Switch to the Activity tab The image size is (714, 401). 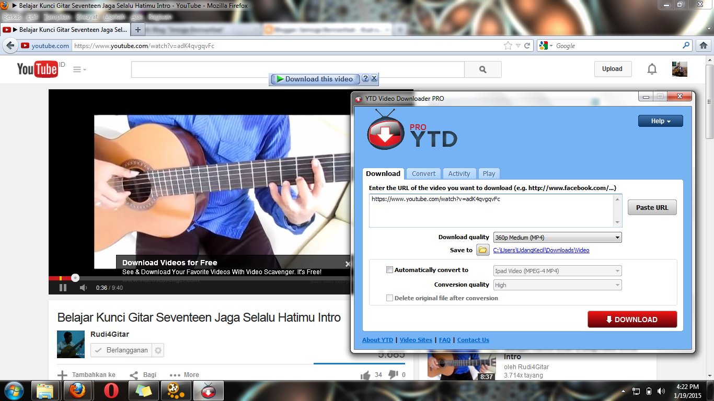pyautogui.click(x=459, y=174)
